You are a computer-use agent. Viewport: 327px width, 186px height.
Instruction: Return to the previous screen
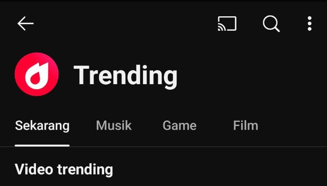(25, 24)
